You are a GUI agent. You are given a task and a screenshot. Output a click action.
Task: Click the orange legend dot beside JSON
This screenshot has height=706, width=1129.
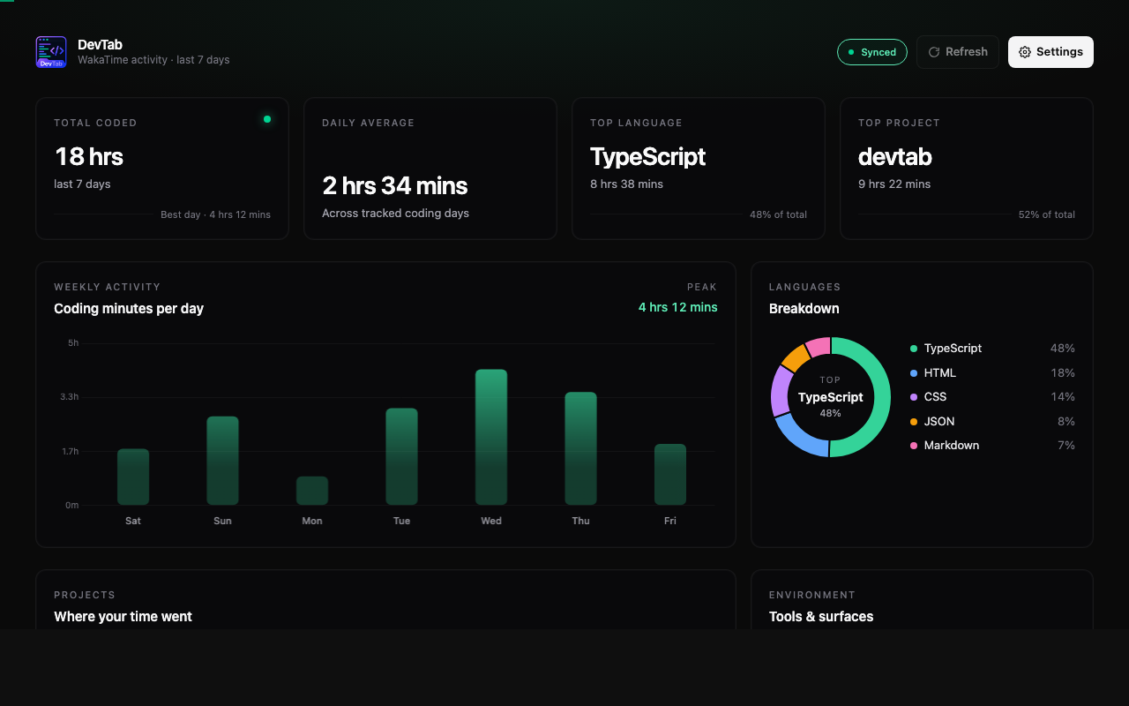(914, 422)
